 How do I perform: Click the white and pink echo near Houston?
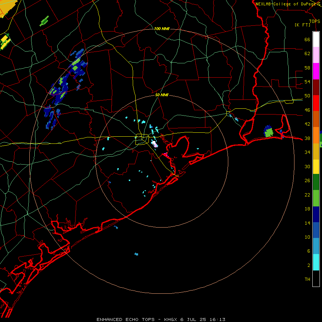click(x=154, y=143)
